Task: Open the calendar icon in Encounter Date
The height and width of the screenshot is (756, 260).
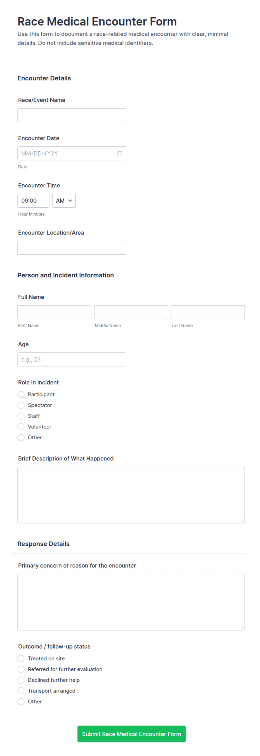Action: point(119,154)
